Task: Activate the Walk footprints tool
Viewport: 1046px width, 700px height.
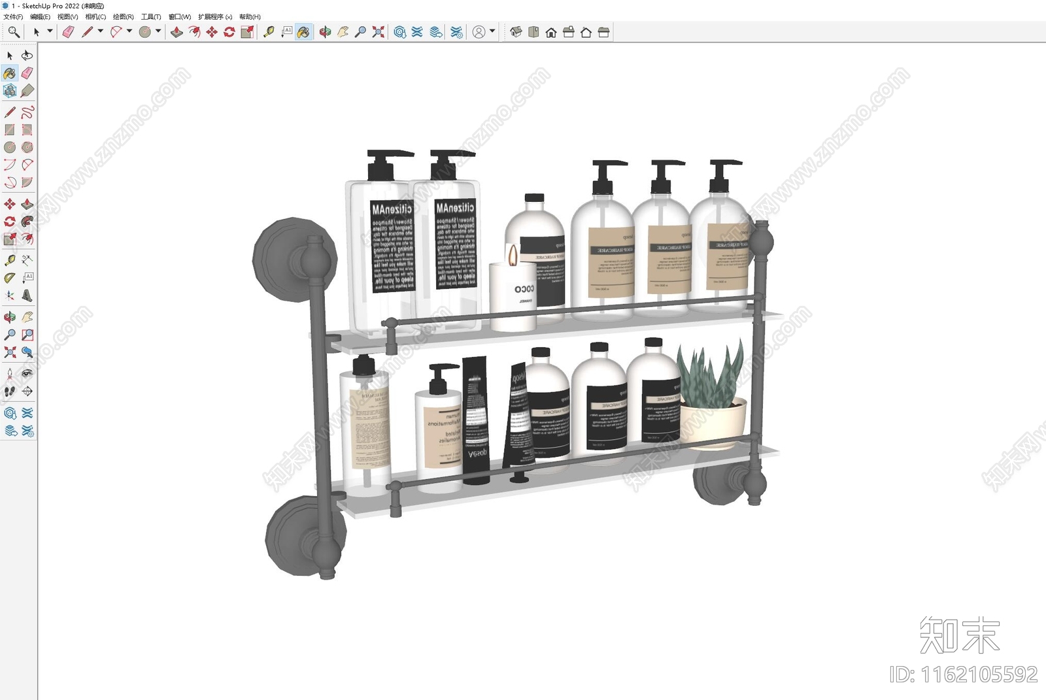Action: point(10,392)
